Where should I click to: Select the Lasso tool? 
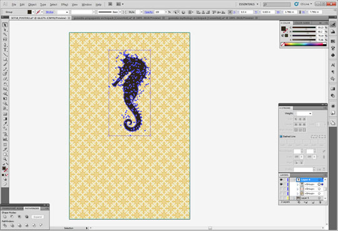coord(5,39)
